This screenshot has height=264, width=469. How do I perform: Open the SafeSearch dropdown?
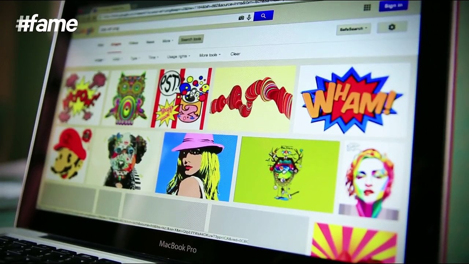353,29
